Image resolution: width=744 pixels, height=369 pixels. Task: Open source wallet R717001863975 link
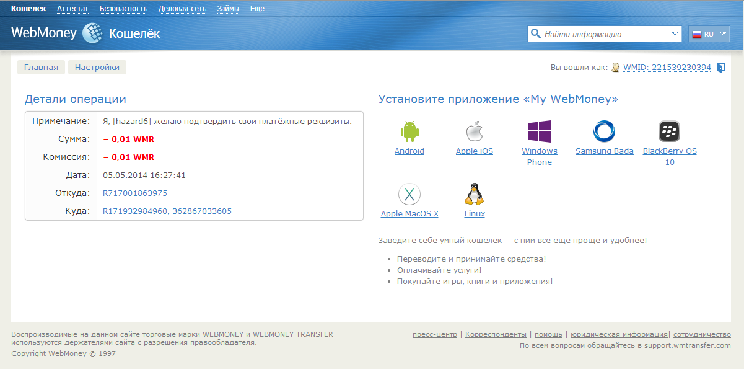(x=135, y=193)
